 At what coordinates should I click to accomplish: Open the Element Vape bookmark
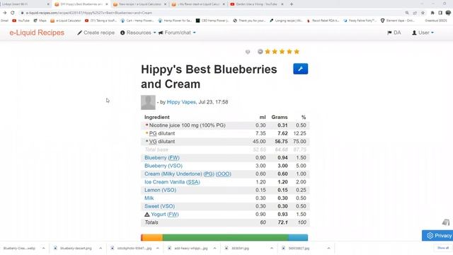tap(397, 21)
